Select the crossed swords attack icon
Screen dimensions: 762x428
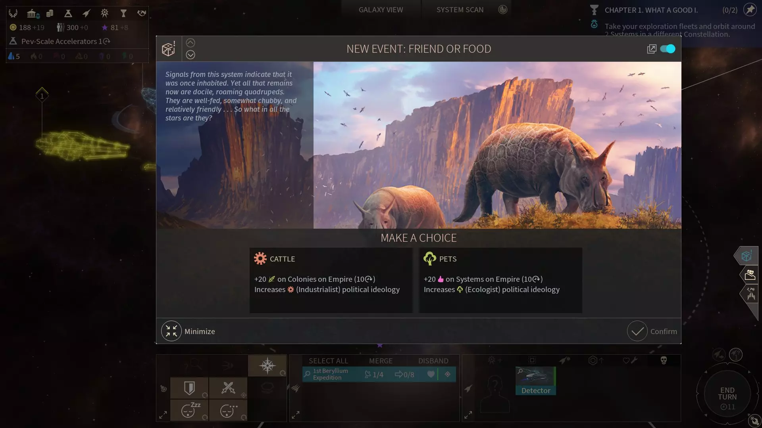click(x=228, y=388)
